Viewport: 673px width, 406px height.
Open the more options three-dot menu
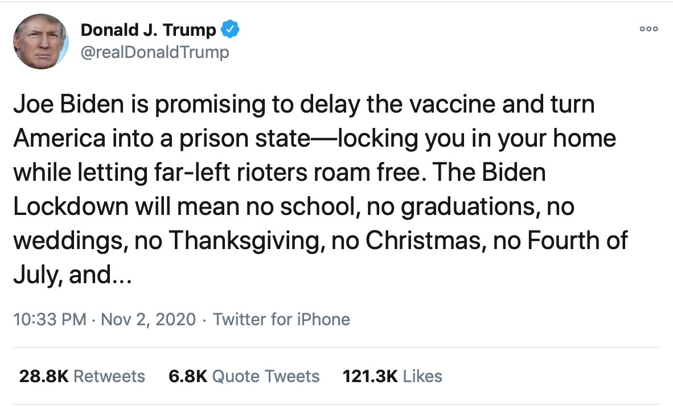(x=649, y=28)
